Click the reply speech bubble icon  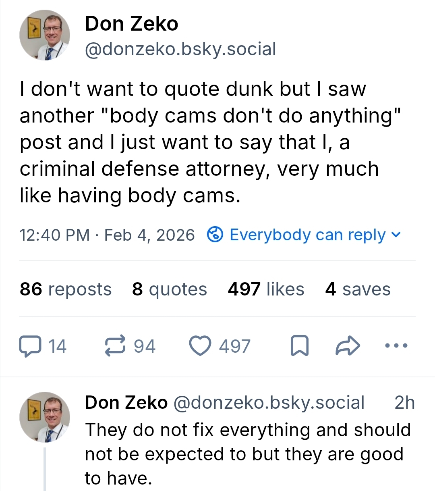(x=31, y=346)
